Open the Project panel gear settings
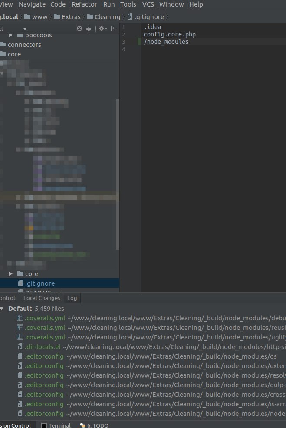This screenshot has width=286, height=428. click(102, 29)
